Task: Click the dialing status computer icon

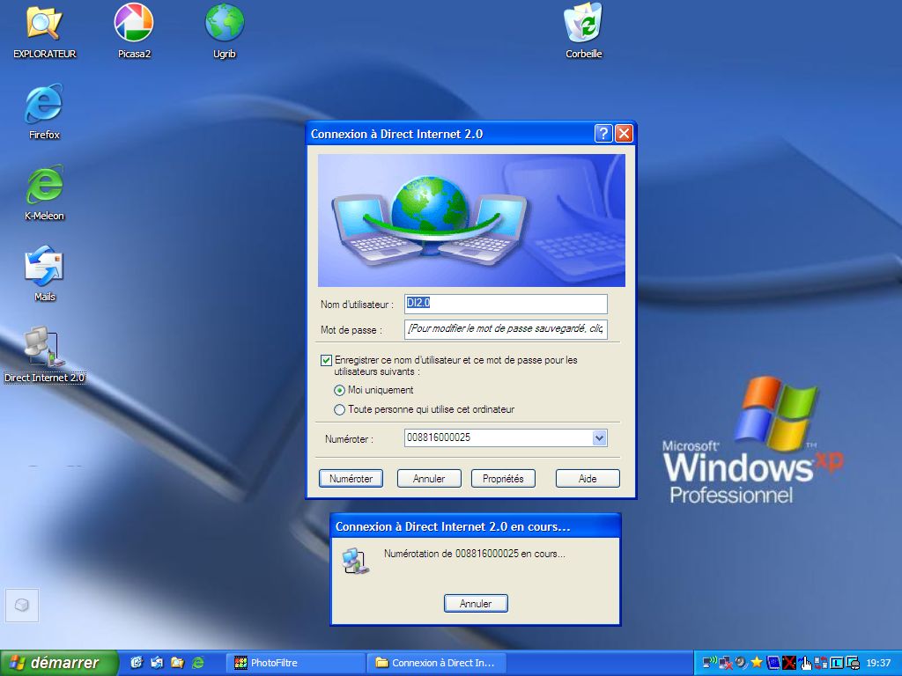Action: 356,561
